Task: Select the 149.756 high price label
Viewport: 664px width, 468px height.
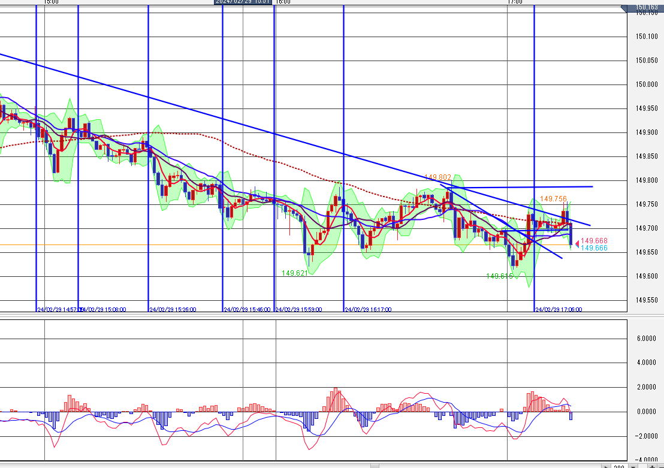Action: [553, 199]
